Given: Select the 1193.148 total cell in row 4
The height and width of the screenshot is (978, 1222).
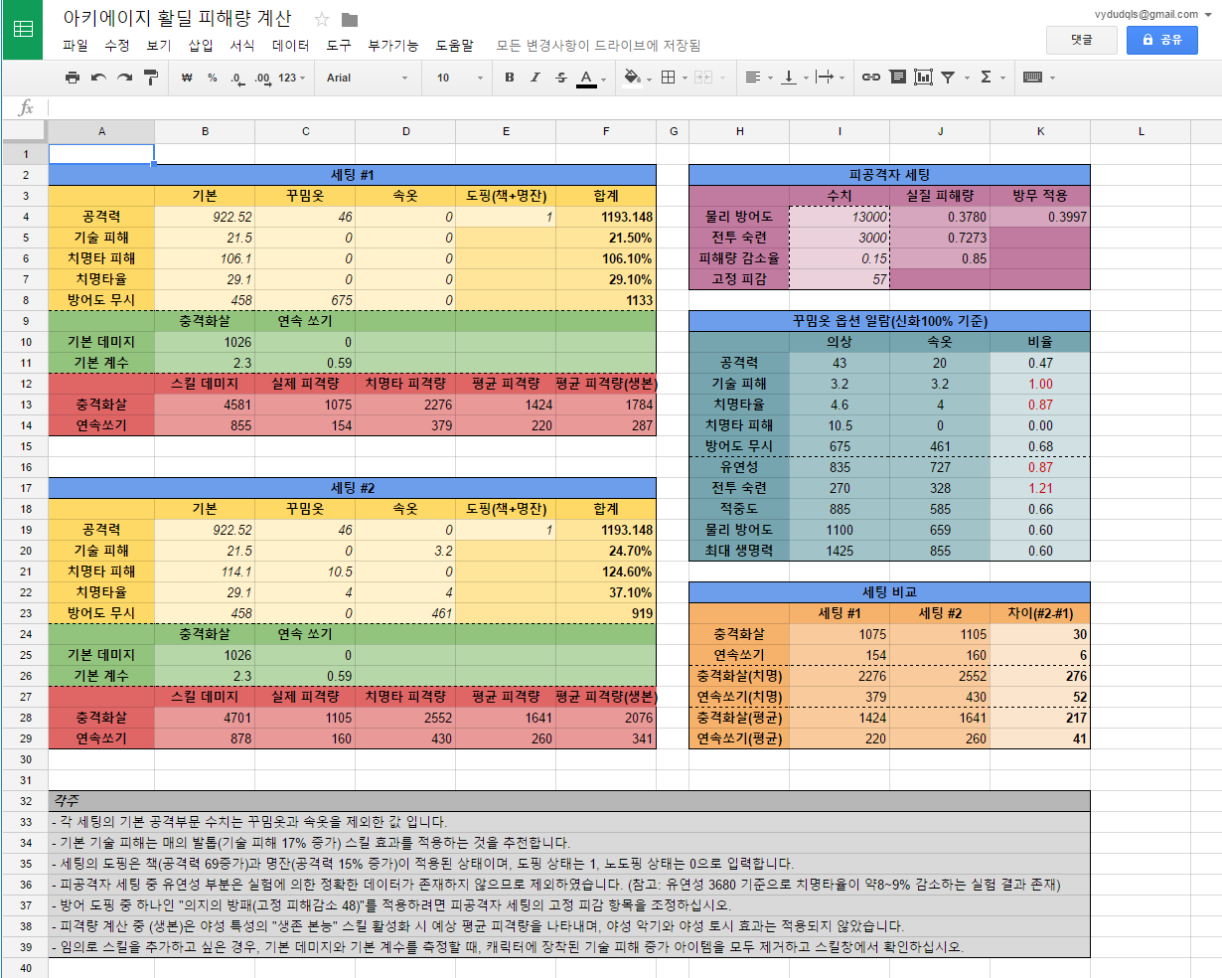Looking at the screenshot, I should (x=606, y=217).
